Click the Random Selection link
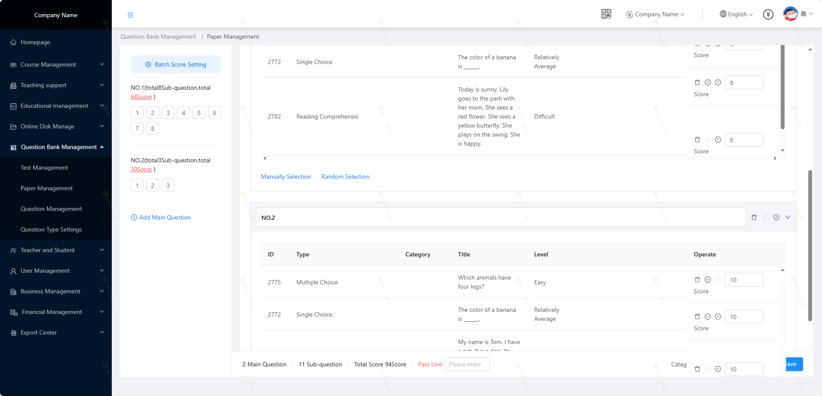 [x=345, y=177]
